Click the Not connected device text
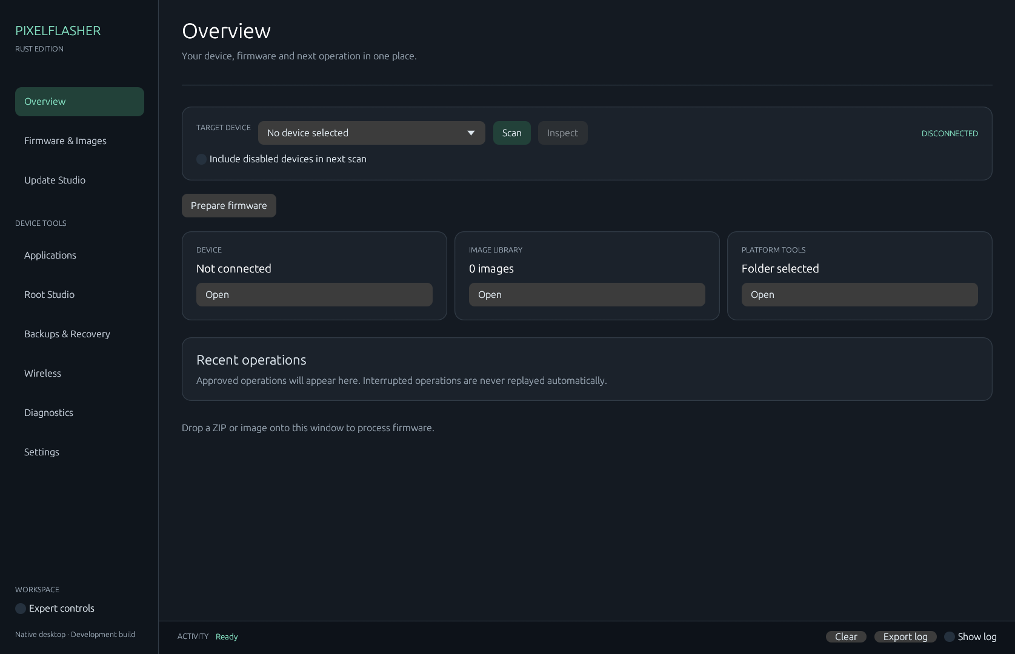Image resolution: width=1015 pixels, height=654 pixels. pyautogui.click(x=234, y=269)
